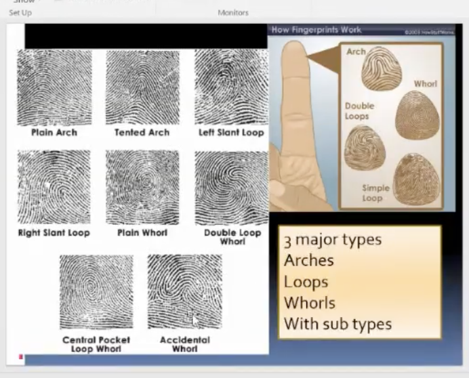
Task: Select the Plain Arch fingerprint image
Action: pos(54,87)
